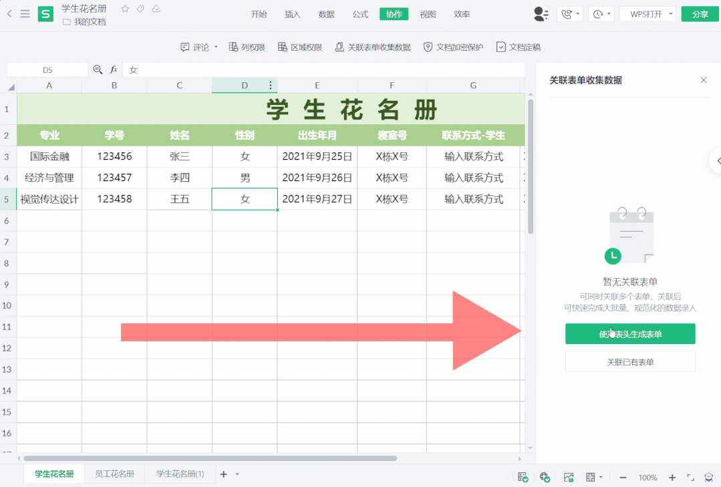
Task: Click the fullscreen corners icon
Action: click(691, 478)
